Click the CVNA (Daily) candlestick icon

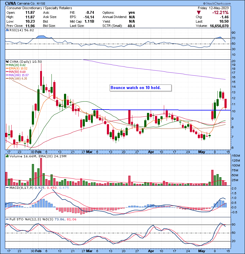(7, 62)
